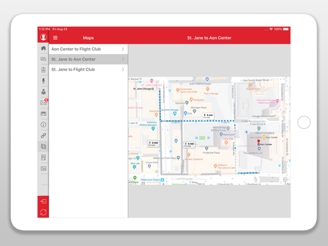This screenshot has width=328, height=246.
Task: Click chevron on Aon Center to Flight Club
Action: tap(123, 49)
